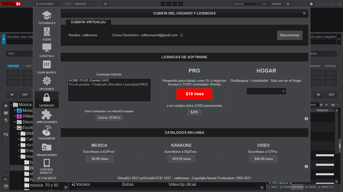Click the gear icon next to email
The image size is (343, 192).
pos(182,35)
